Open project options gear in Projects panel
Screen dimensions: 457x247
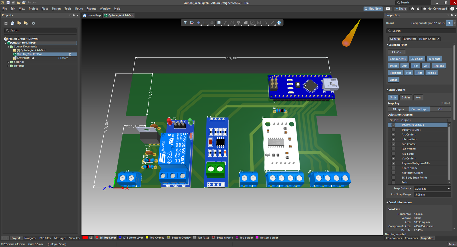(x=33, y=23)
